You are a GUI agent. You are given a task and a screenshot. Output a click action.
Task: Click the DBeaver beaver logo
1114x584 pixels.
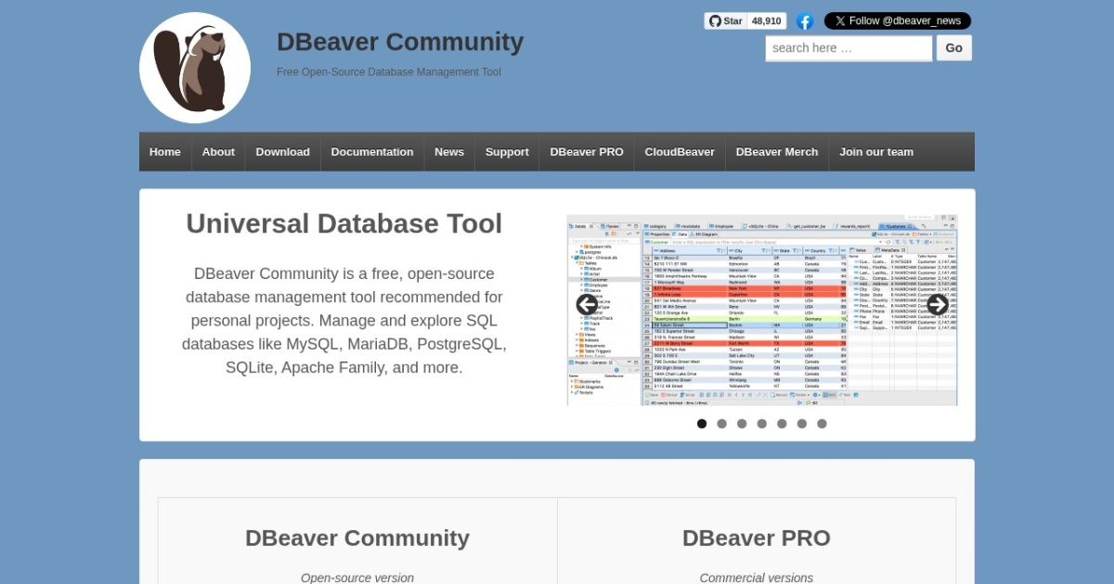coord(194,66)
